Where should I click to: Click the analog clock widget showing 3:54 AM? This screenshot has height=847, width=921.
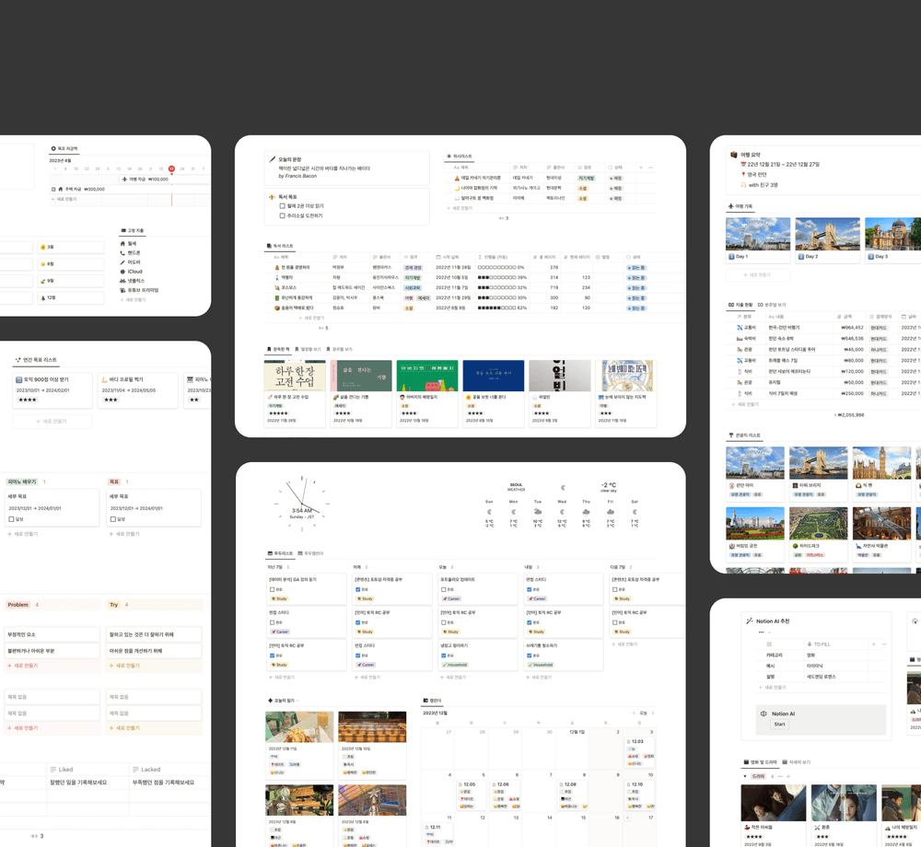click(x=301, y=505)
